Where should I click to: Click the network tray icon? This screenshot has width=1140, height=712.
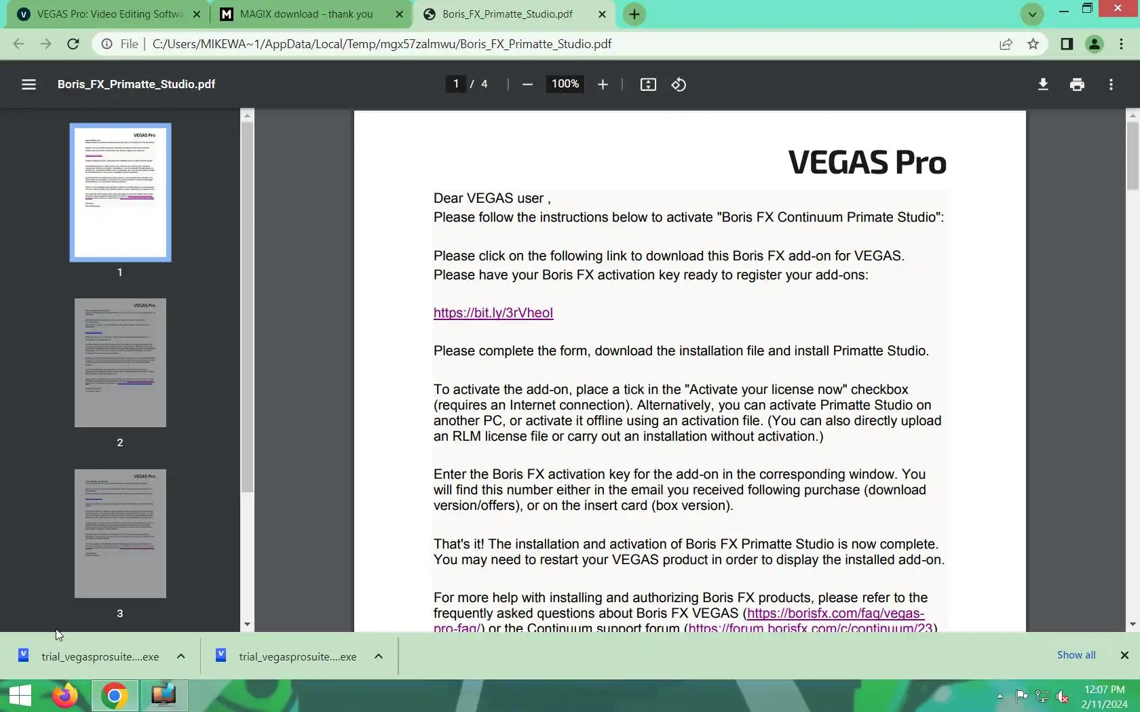[x=1042, y=696]
